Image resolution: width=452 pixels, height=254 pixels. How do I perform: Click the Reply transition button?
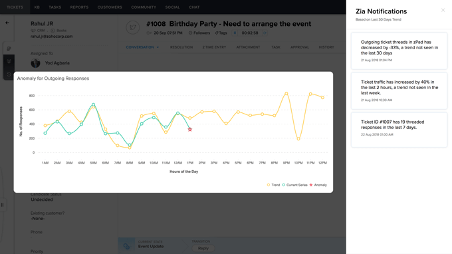click(203, 248)
